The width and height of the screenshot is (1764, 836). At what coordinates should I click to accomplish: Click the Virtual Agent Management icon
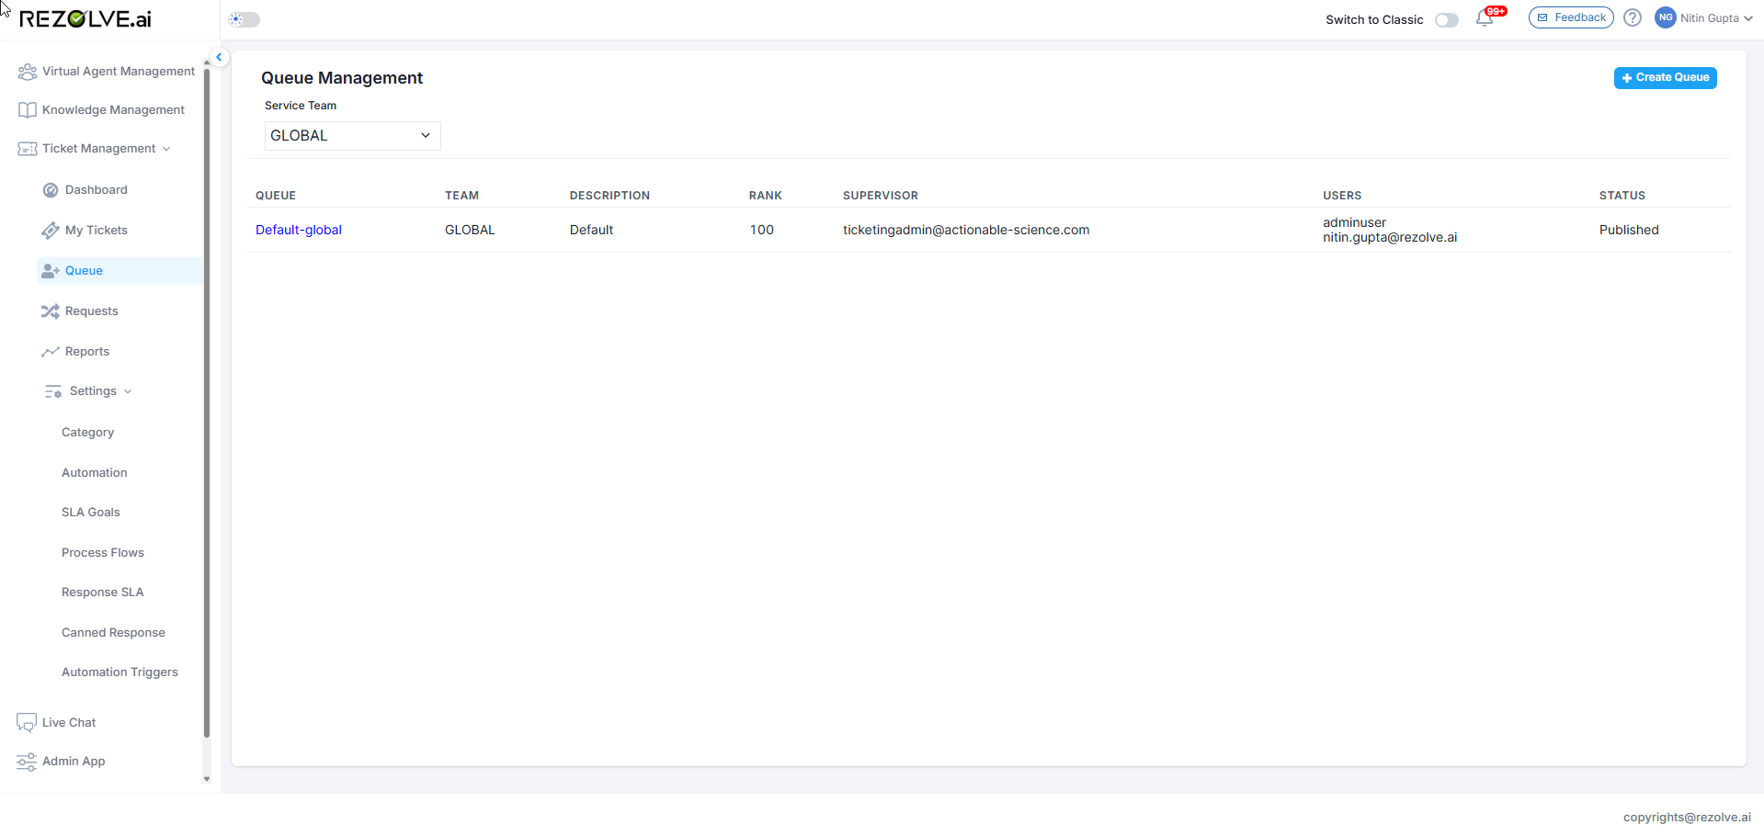(x=28, y=72)
